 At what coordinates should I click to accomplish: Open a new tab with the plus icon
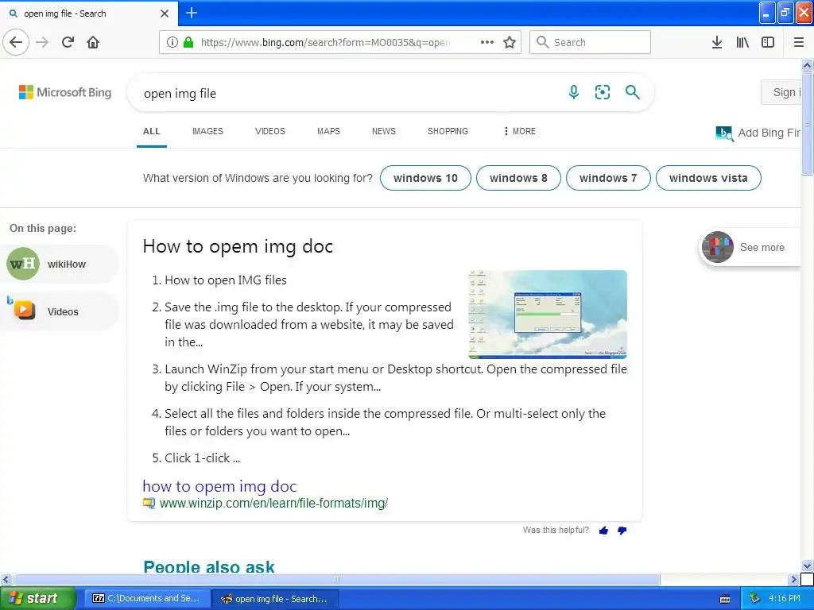192,13
